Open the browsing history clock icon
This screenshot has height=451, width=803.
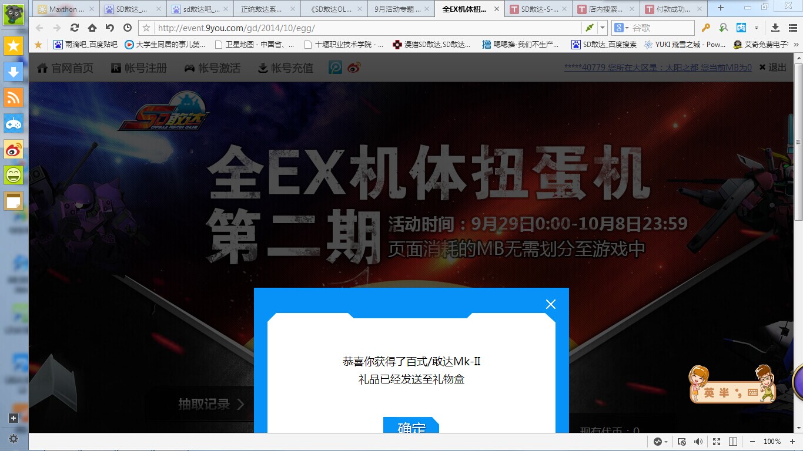pos(128,28)
